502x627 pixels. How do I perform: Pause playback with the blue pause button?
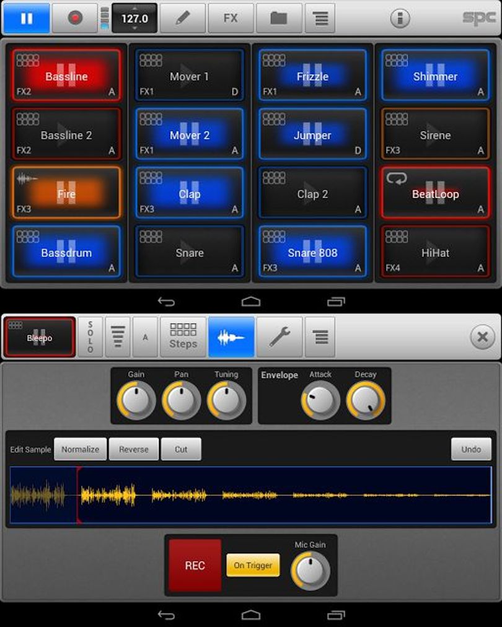[x=27, y=18]
